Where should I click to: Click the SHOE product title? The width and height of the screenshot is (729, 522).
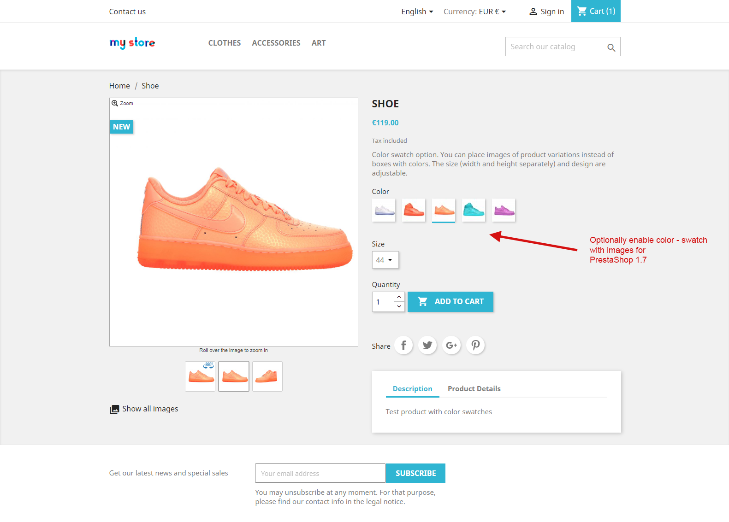pyautogui.click(x=385, y=104)
